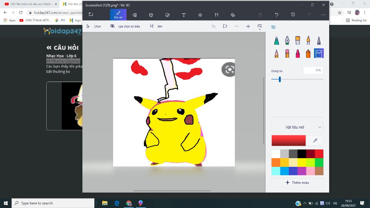Screen dimensions: 370x208
Task: Choose the green color swatch
Action: click(319, 162)
